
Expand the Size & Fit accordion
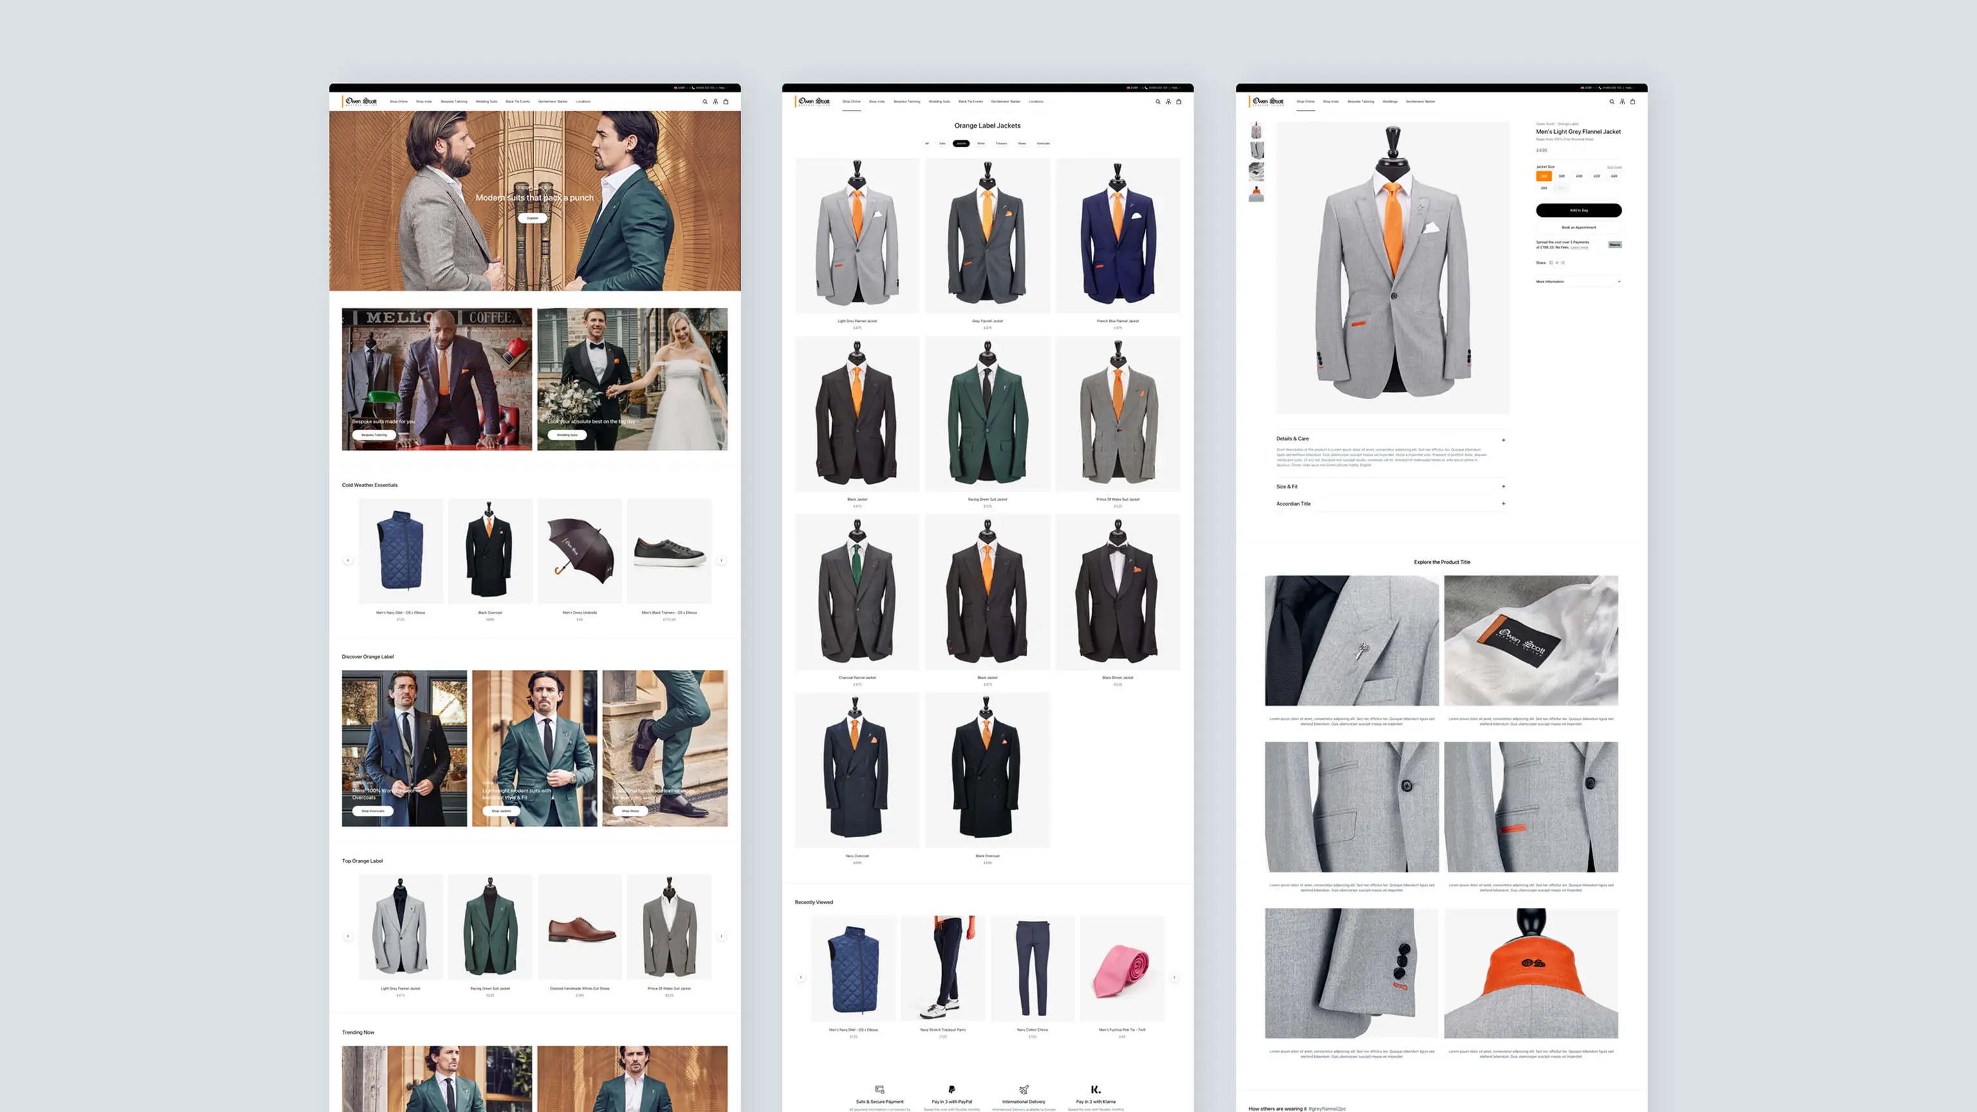click(1503, 486)
